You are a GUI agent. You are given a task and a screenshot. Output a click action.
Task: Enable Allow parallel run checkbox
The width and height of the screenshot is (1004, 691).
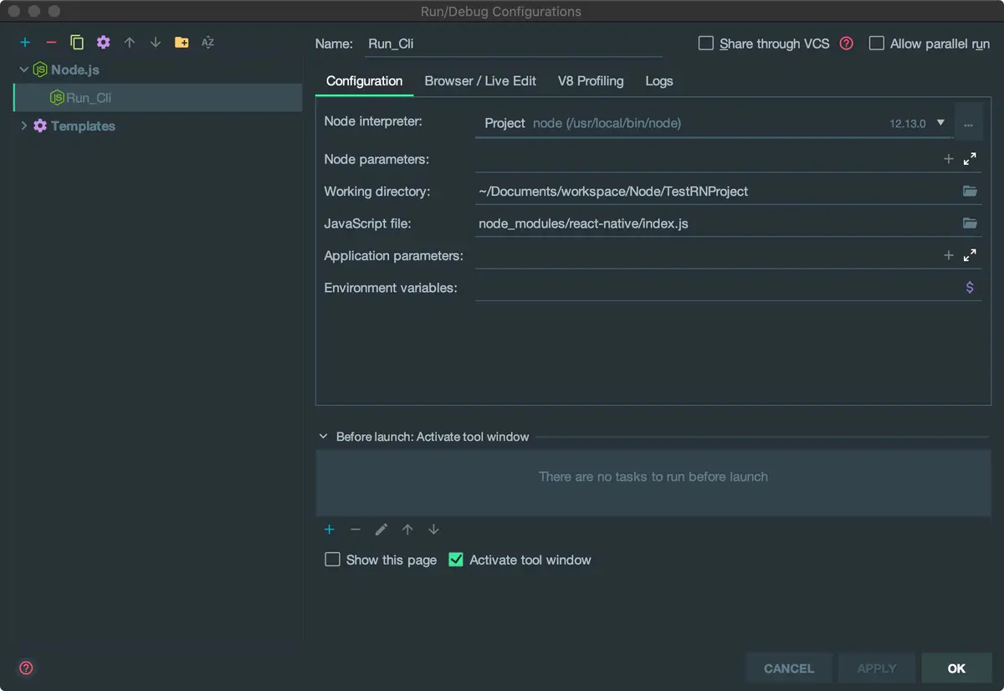click(x=877, y=44)
